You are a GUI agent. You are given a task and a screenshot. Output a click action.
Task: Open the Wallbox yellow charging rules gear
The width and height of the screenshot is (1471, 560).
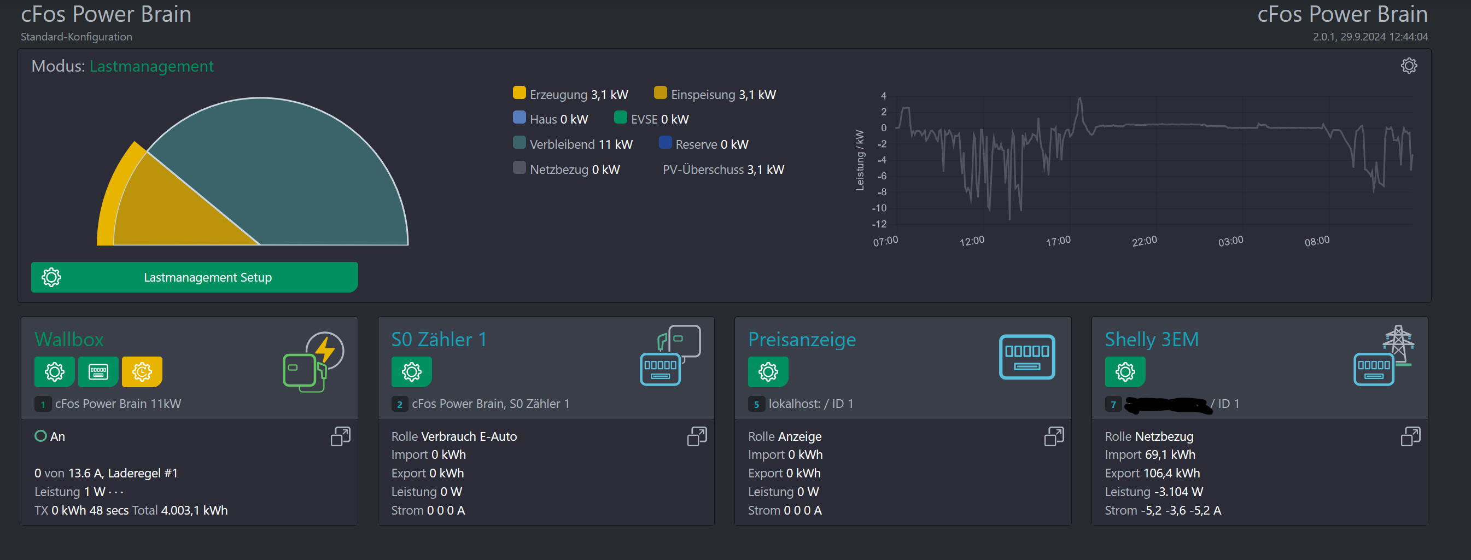(x=142, y=372)
